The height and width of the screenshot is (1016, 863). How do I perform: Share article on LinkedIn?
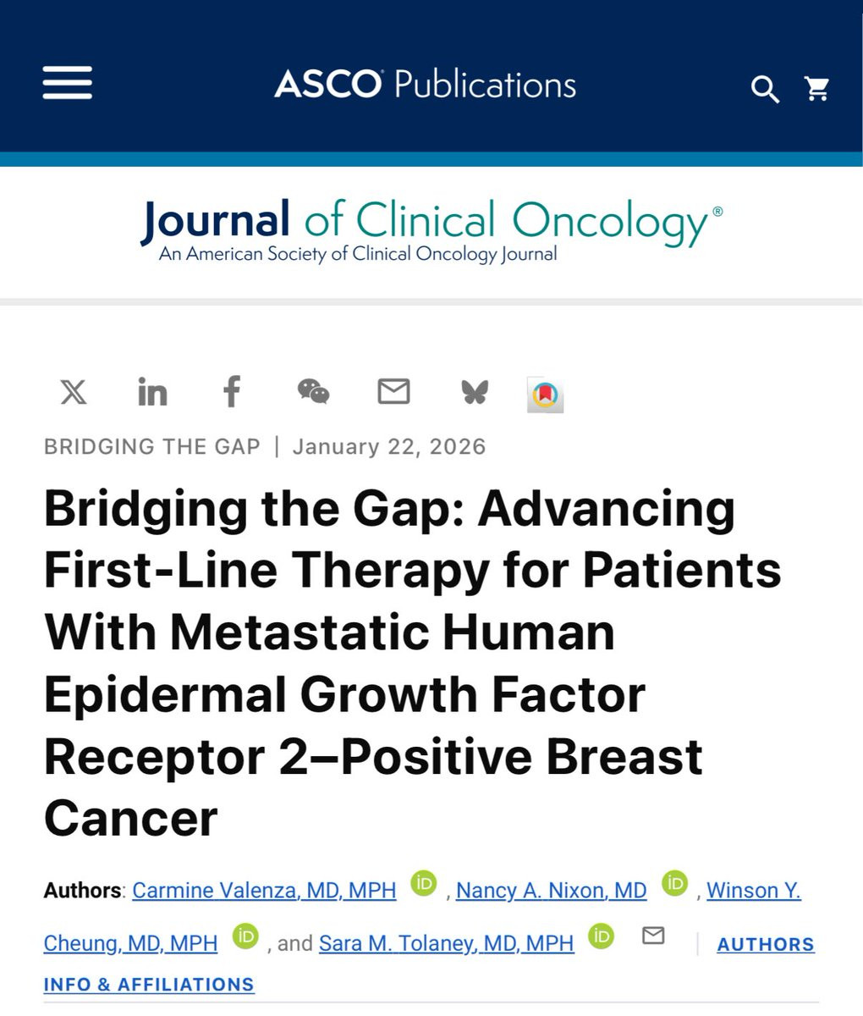152,392
